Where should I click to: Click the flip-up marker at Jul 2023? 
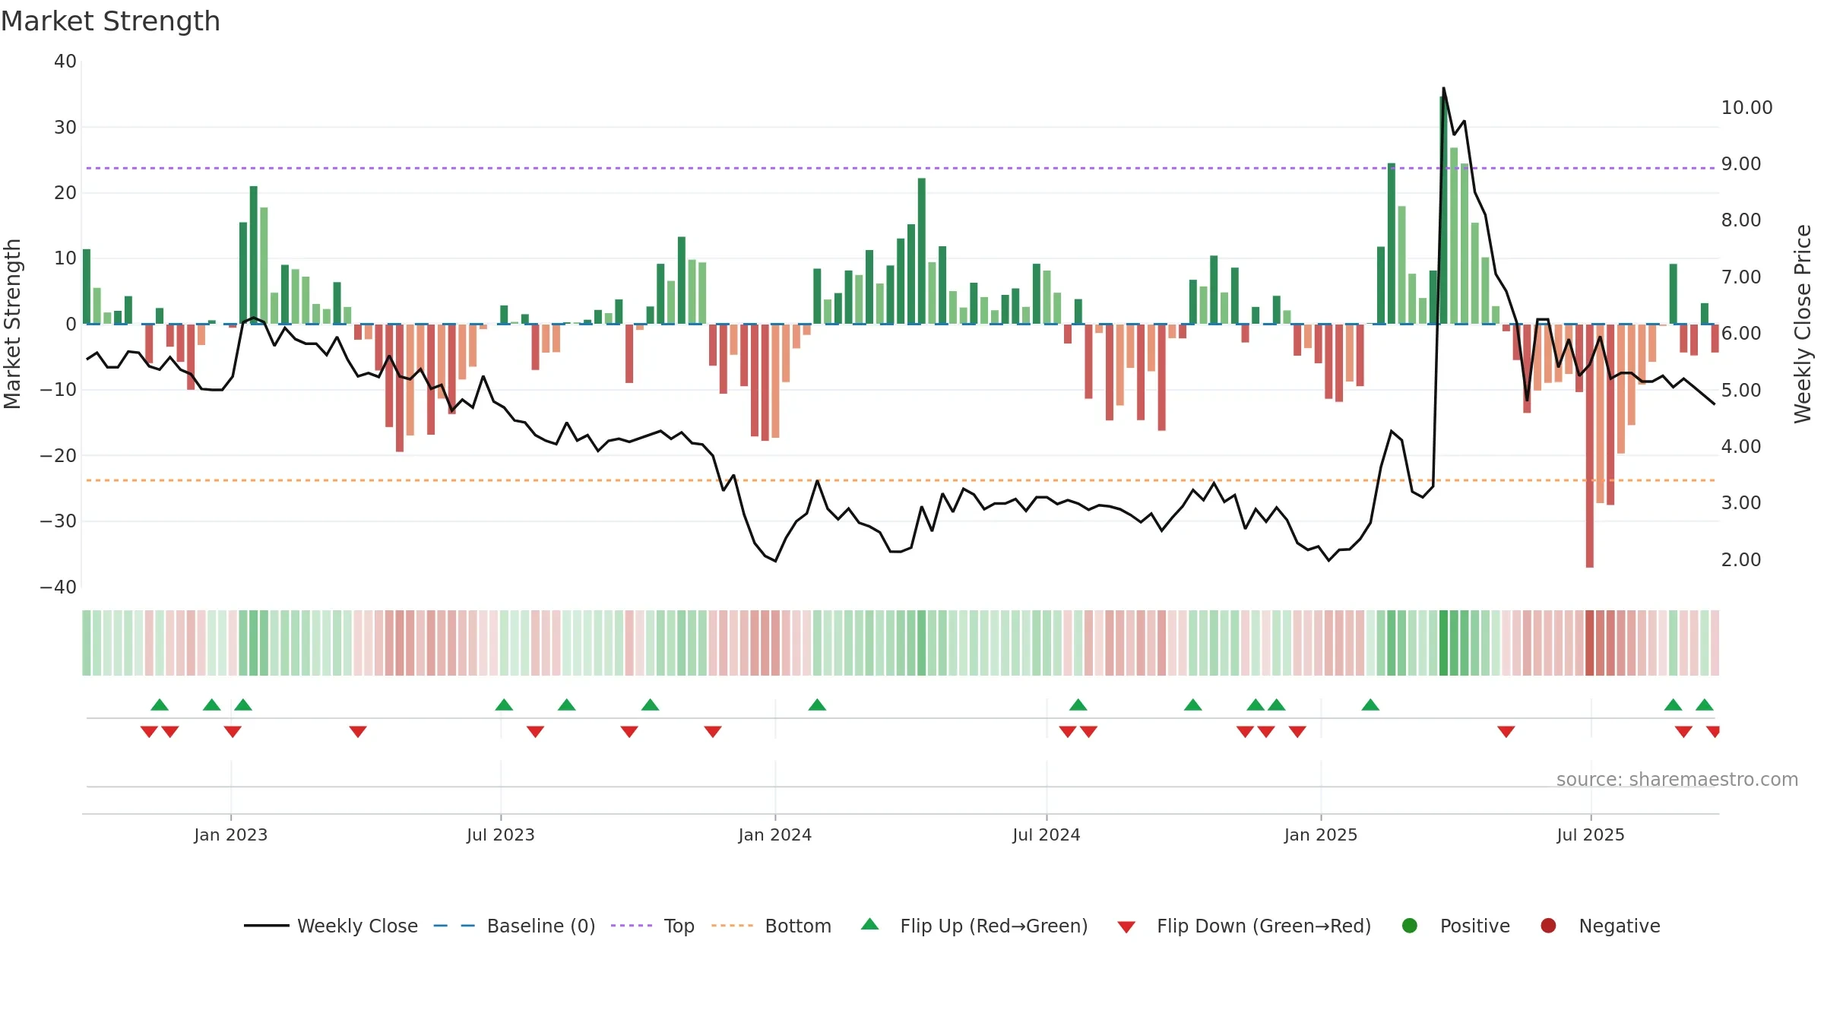(504, 705)
